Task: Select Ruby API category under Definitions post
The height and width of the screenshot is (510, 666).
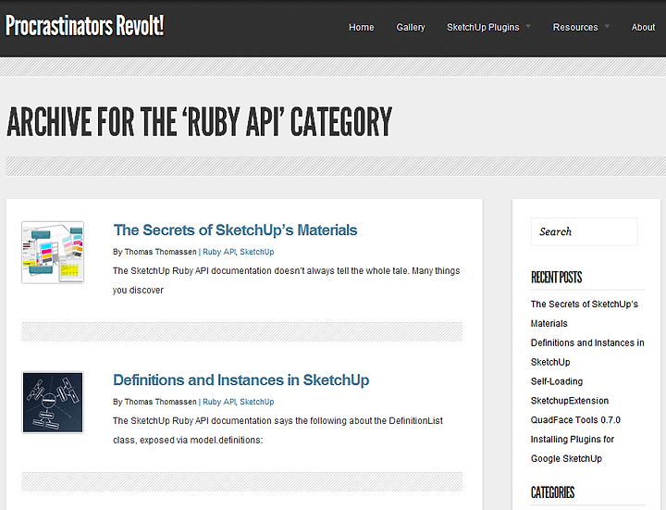Action: 219,402
